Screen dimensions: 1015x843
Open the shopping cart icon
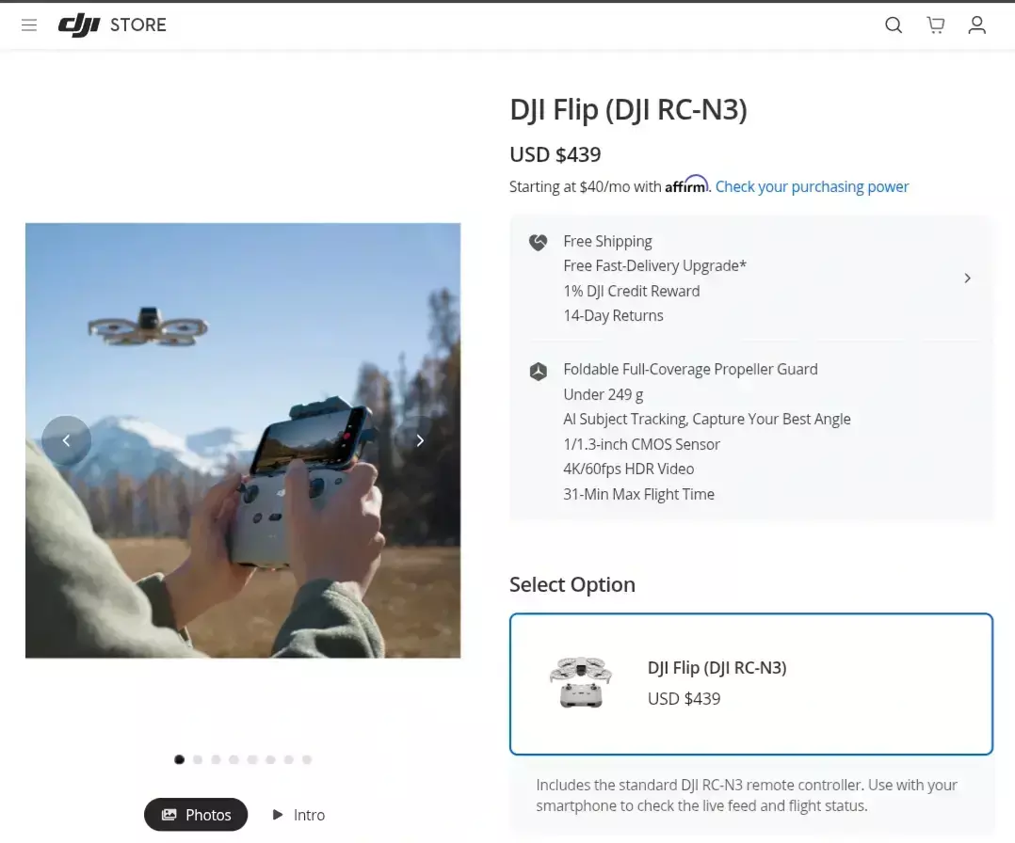(x=935, y=25)
